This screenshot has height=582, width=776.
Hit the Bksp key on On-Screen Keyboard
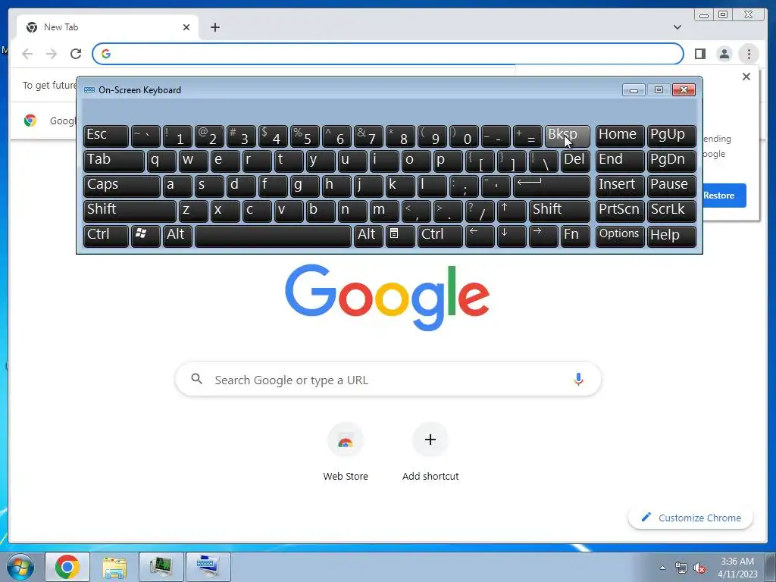click(x=567, y=136)
